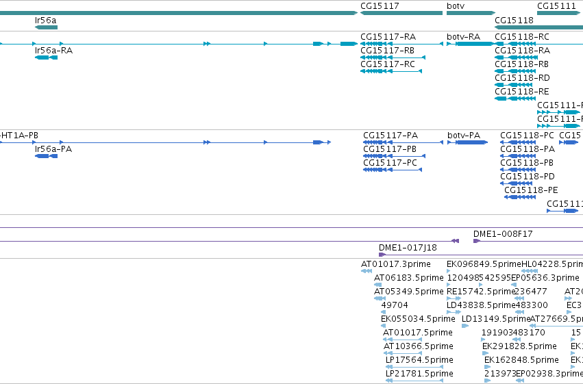Screen dimensions: 583x384
Task: Click the EK055034.5prime EST label
Action: click(419, 320)
